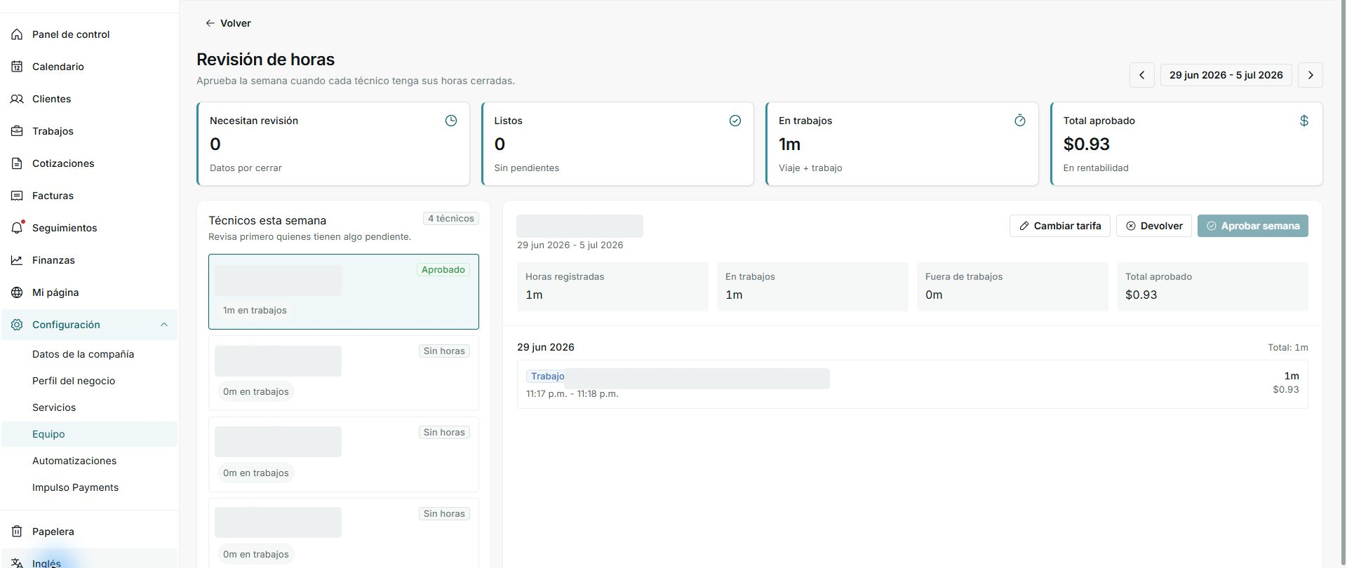The height and width of the screenshot is (568, 1347).
Task: Click the blue Trabajo tag
Action: [x=547, y=377]
